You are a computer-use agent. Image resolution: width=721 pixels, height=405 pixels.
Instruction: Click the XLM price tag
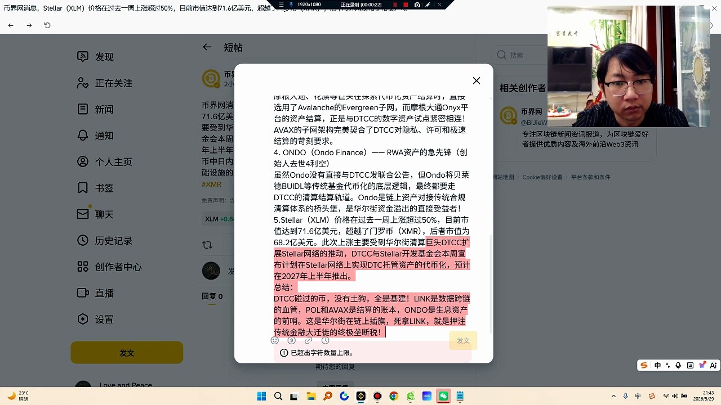(219, 219)
